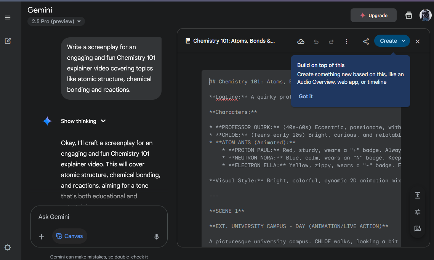Screen dimensions: 434x260
Task: Click the PROTON PAUL line in the editor
Action: click(311, 150)
